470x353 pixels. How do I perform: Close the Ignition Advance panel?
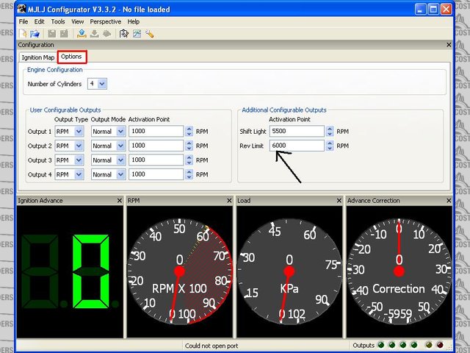120,200
